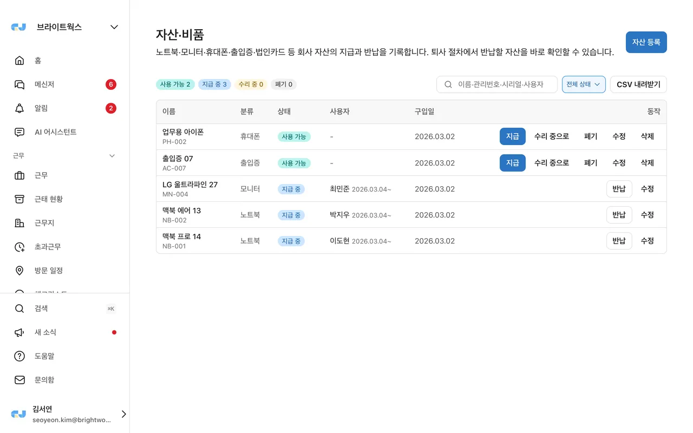Click 수정 for 업무용 아이폰
The image size is (693, 433).
point(619,136)
